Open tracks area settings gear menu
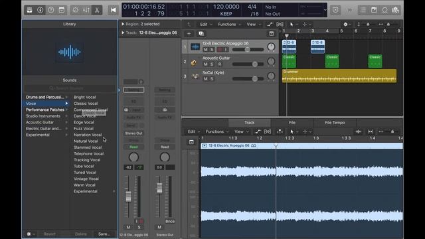This screenshot has width=425, height=239. point(345,25)
